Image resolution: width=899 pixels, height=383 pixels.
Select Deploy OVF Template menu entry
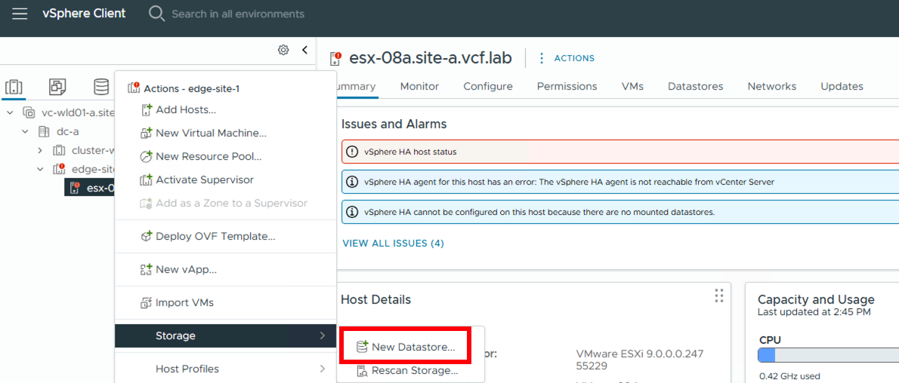click(215, 236)
